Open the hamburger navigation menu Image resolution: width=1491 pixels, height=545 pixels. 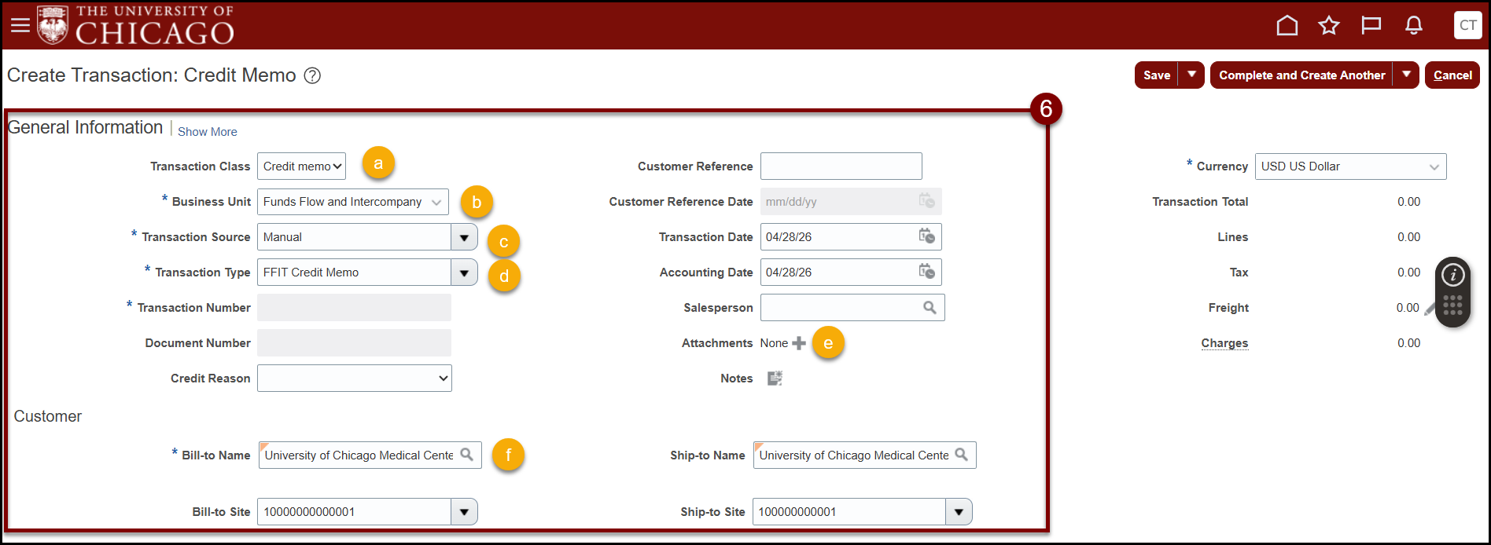pos(20,26)
